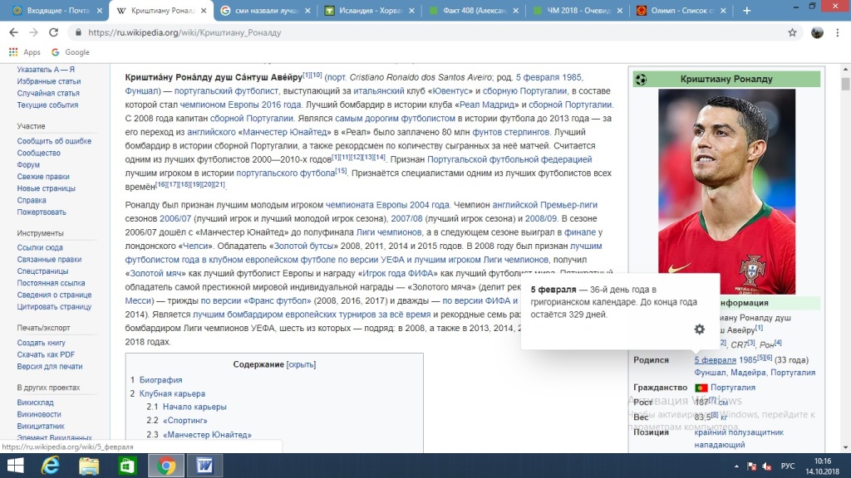Open sidebar link Викисклад
This screenshot has width=851, height=478.
pos(35,402)
